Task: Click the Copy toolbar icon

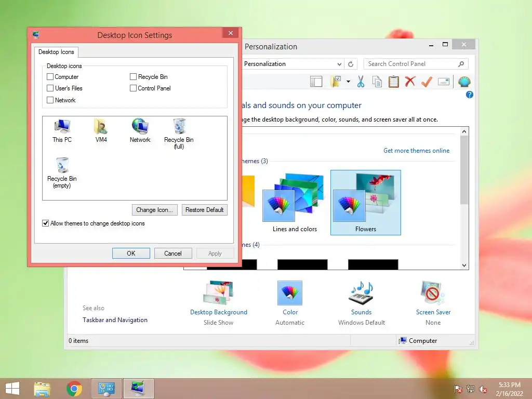Action: pyautogui.click(x=377, y=82)
